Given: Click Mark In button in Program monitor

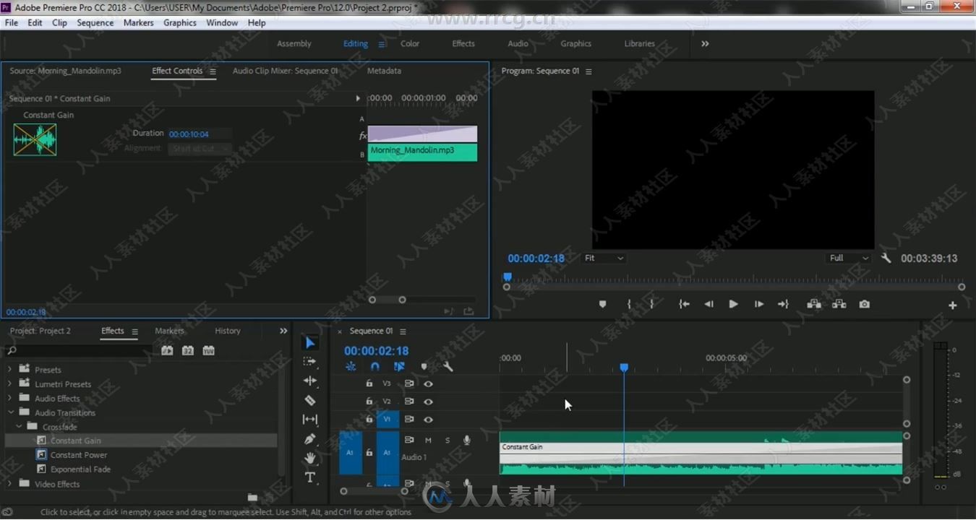Looking at the screenshot, I should click(x=629, y=305).
